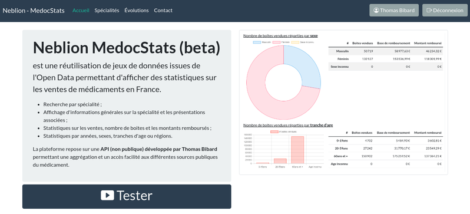Go to the Accueil page
Viewport: 470px width, 214px height.
point(81,11)
